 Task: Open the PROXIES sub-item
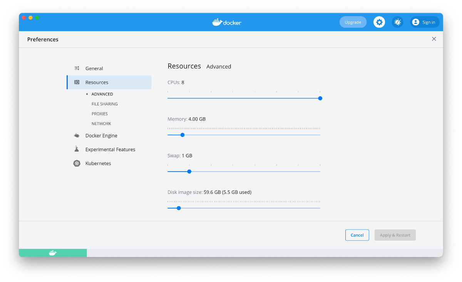point(100,114)
